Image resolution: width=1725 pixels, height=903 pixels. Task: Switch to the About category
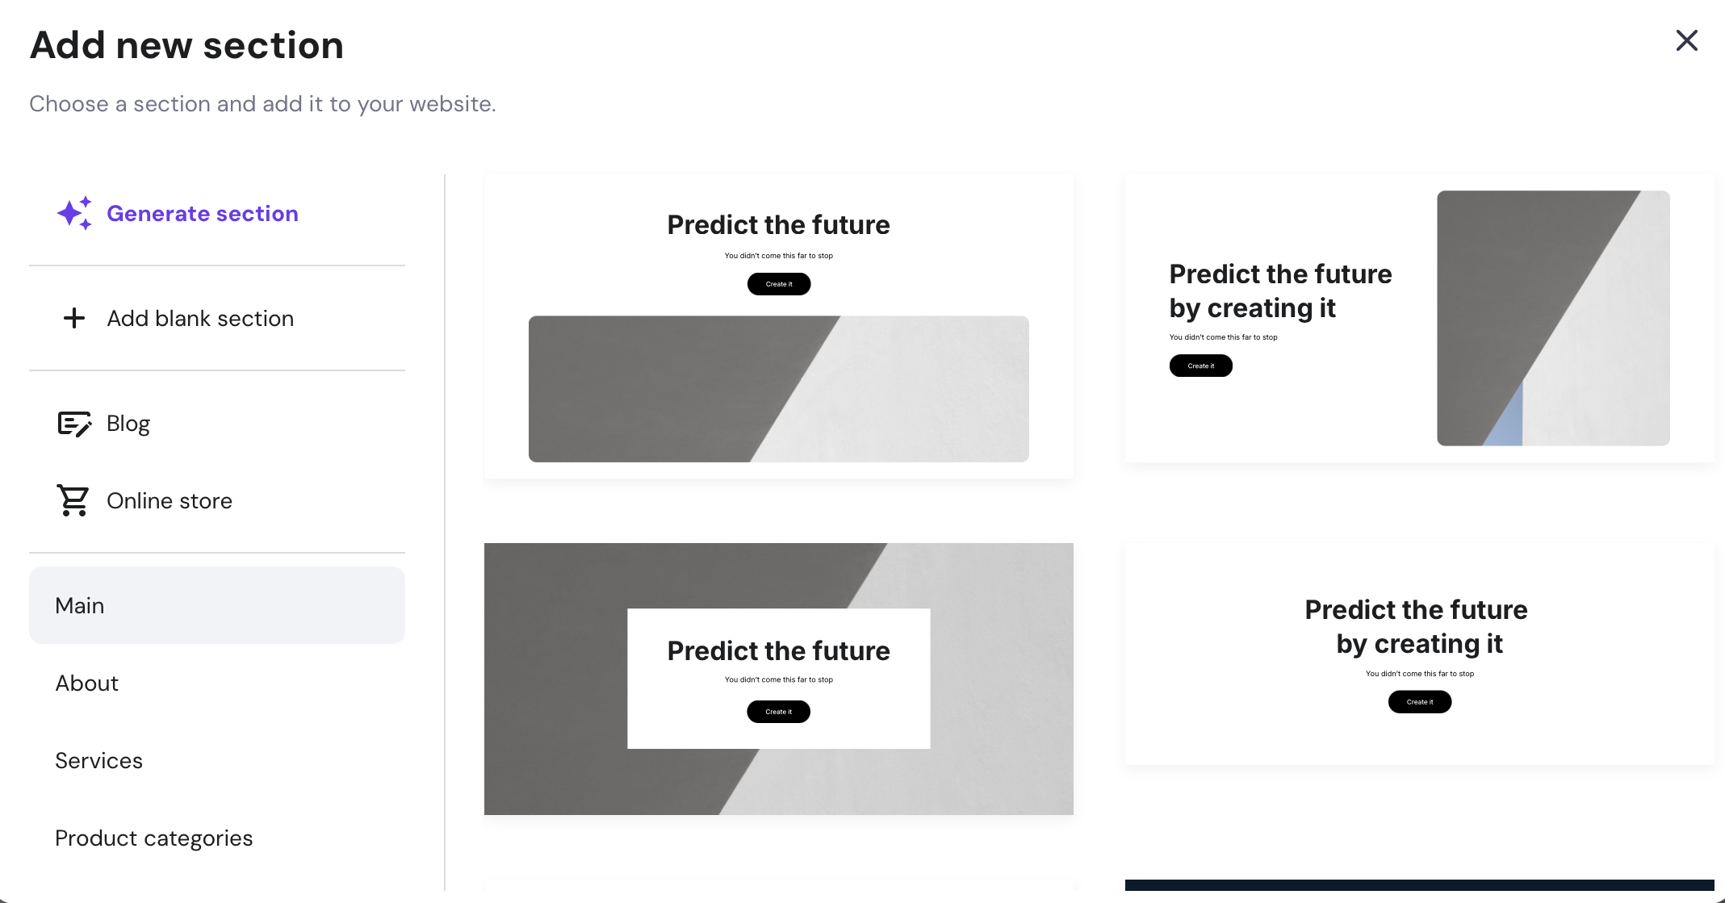(x=87, y=683)
